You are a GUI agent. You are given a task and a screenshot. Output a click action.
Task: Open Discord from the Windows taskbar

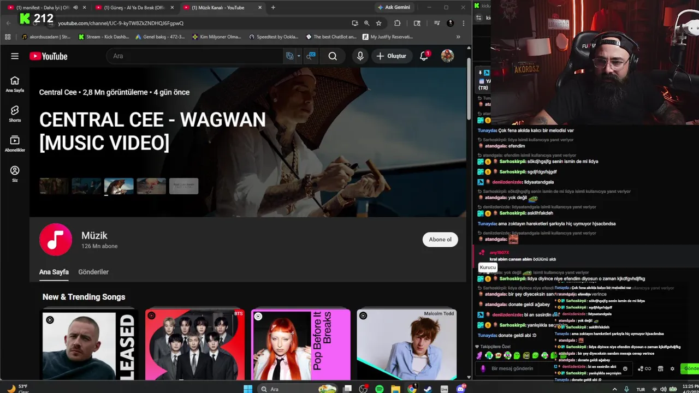coord(460,389)
